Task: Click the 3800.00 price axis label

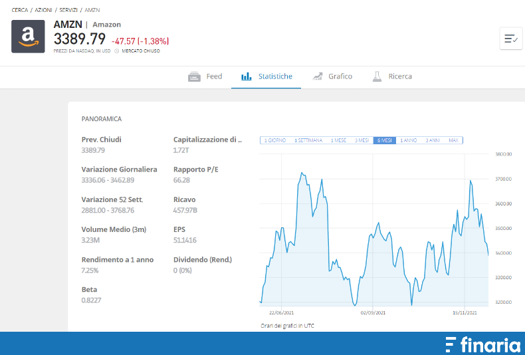Action: pyautogui.click(x=503, y=154)
